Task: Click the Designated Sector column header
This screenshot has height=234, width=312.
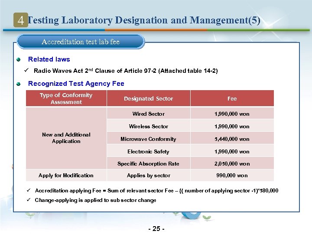Action: click(x=149, y=98)
